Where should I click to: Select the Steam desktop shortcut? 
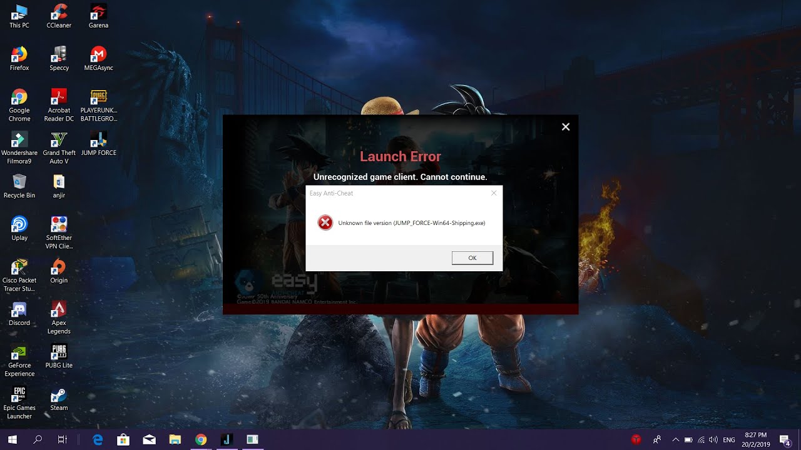[x=59, y=399]
